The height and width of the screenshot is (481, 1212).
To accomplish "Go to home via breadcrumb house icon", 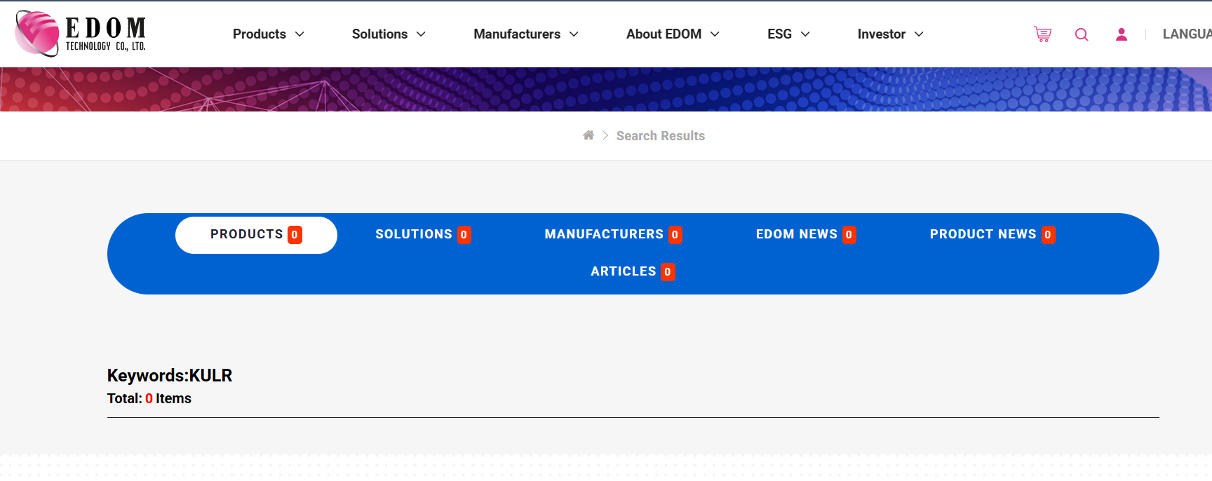I will pyautogui.click(x=588, y=135).
